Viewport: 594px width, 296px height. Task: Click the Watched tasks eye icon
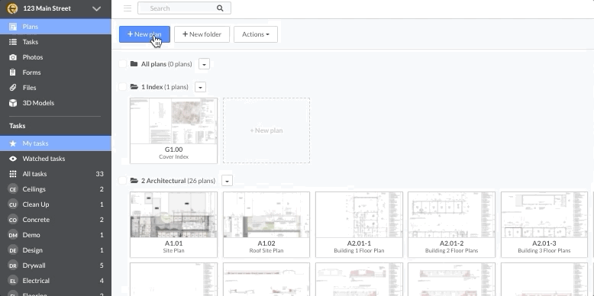coord(13,159)
